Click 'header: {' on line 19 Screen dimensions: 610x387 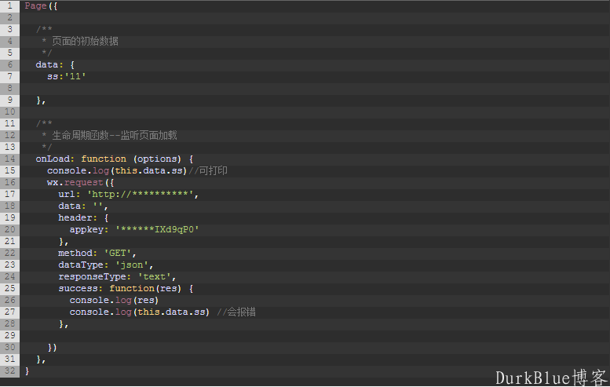pos(83,217)
